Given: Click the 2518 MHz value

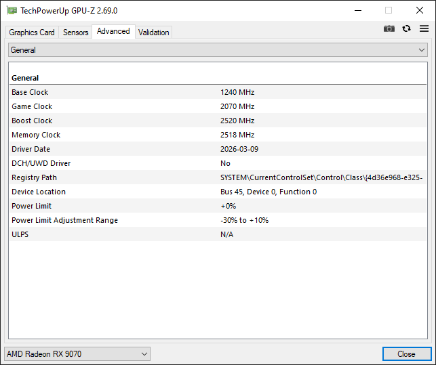Looking at the screenshot, I should pyautogui.click(x=237, y=135).
